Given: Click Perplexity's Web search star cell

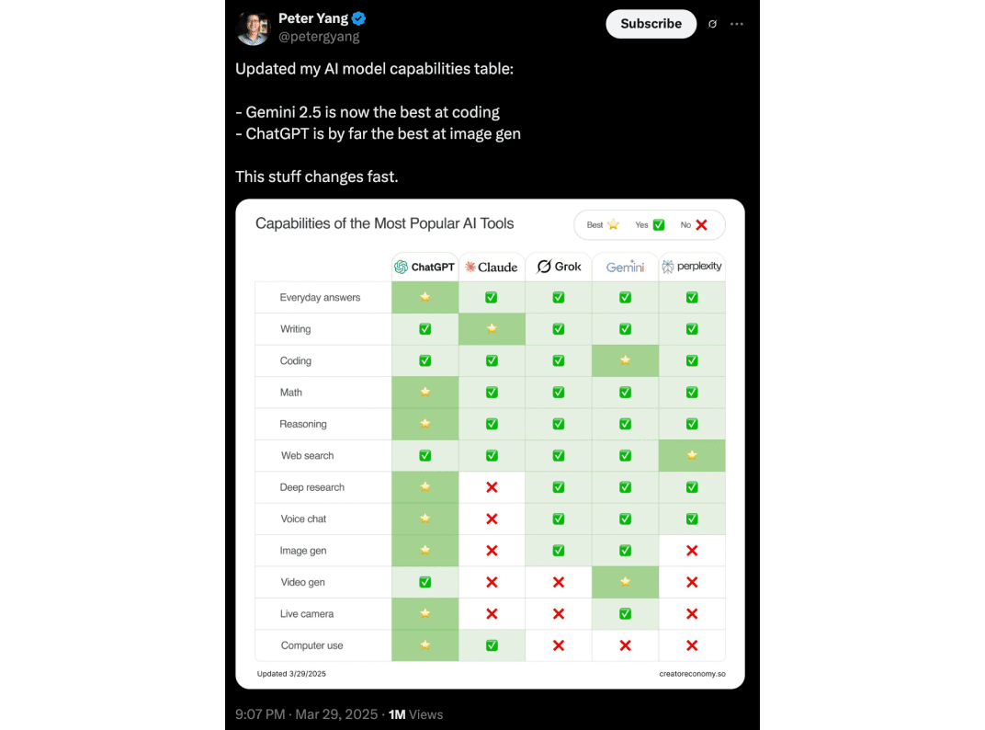Looking at the screenshot, I should click(692, 455).
